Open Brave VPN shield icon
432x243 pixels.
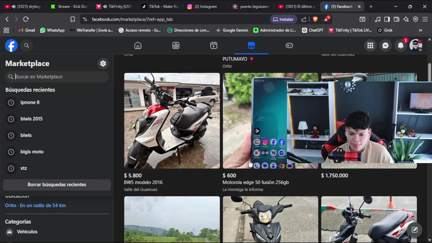pyautogui.click(x=415, y=19)
